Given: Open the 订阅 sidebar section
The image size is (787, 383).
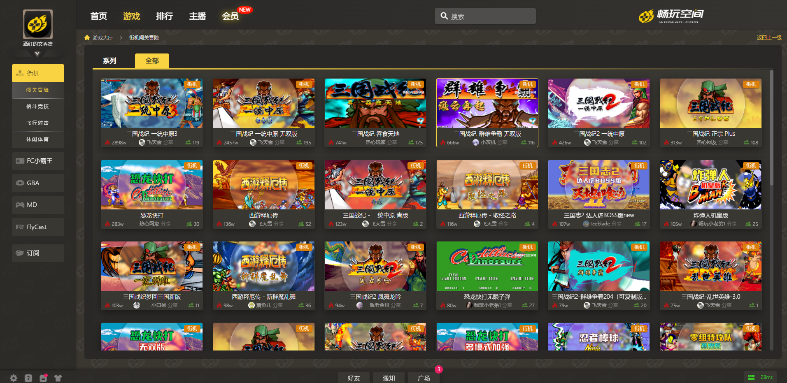Looking at the screenshot, I should [x=38, y=253].
